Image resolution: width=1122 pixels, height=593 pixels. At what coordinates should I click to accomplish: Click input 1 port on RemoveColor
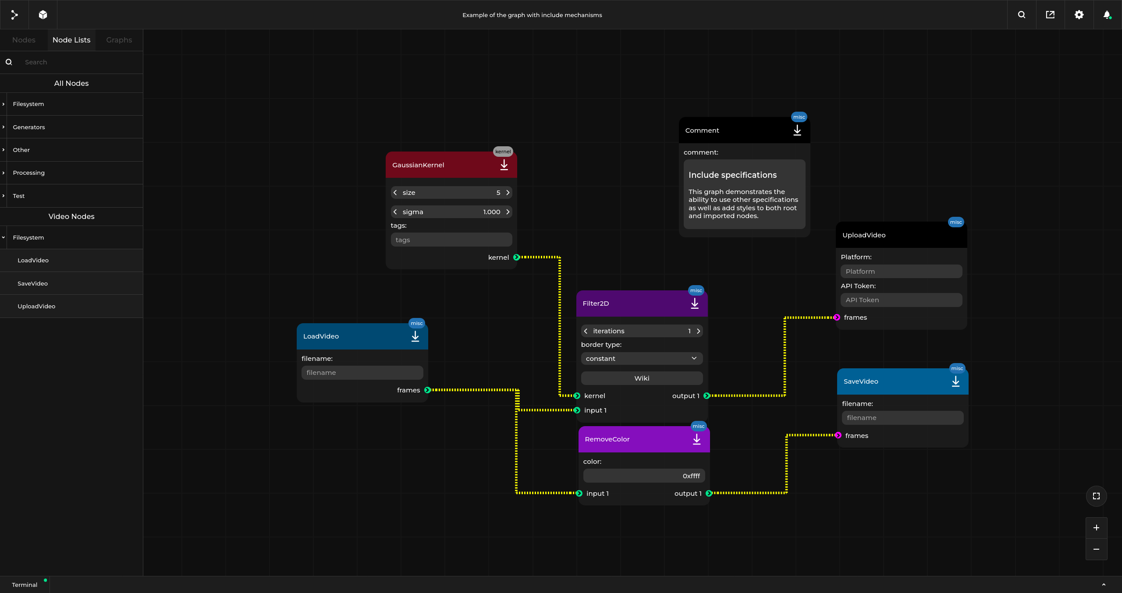click(x=579, y=494)
